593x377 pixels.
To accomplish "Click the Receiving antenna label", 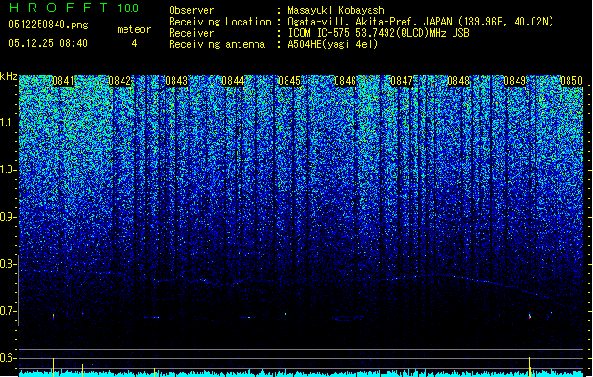I will (x=217, y=44).
